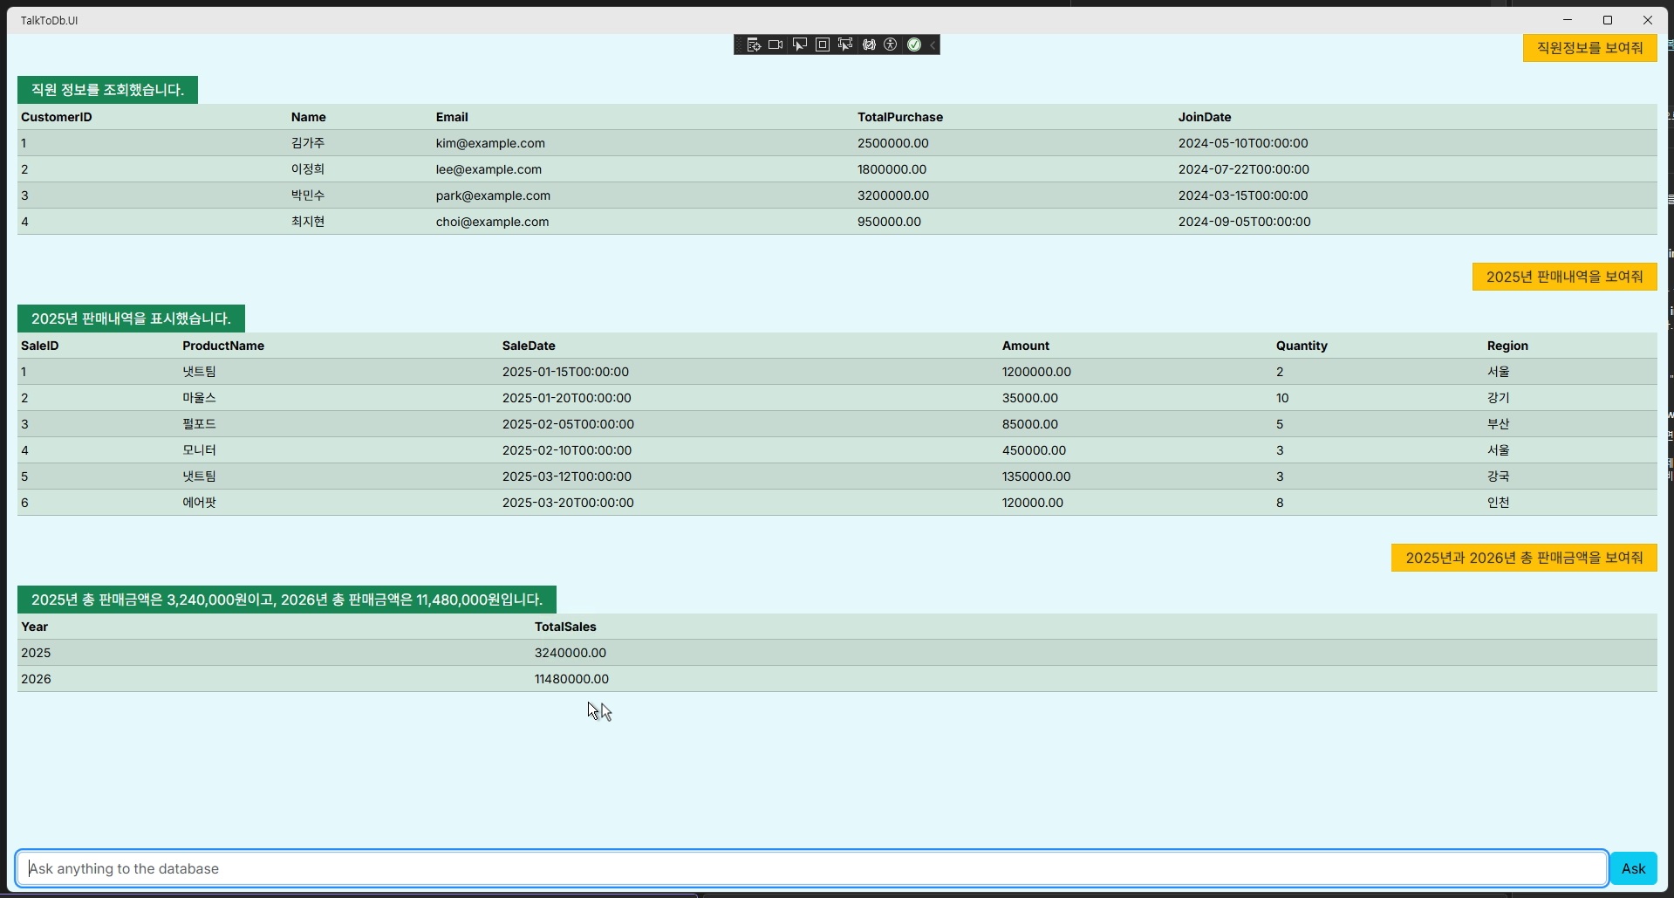Run the accessibility scan person icon
1674x898 pixels.
(x=890, y=45)
